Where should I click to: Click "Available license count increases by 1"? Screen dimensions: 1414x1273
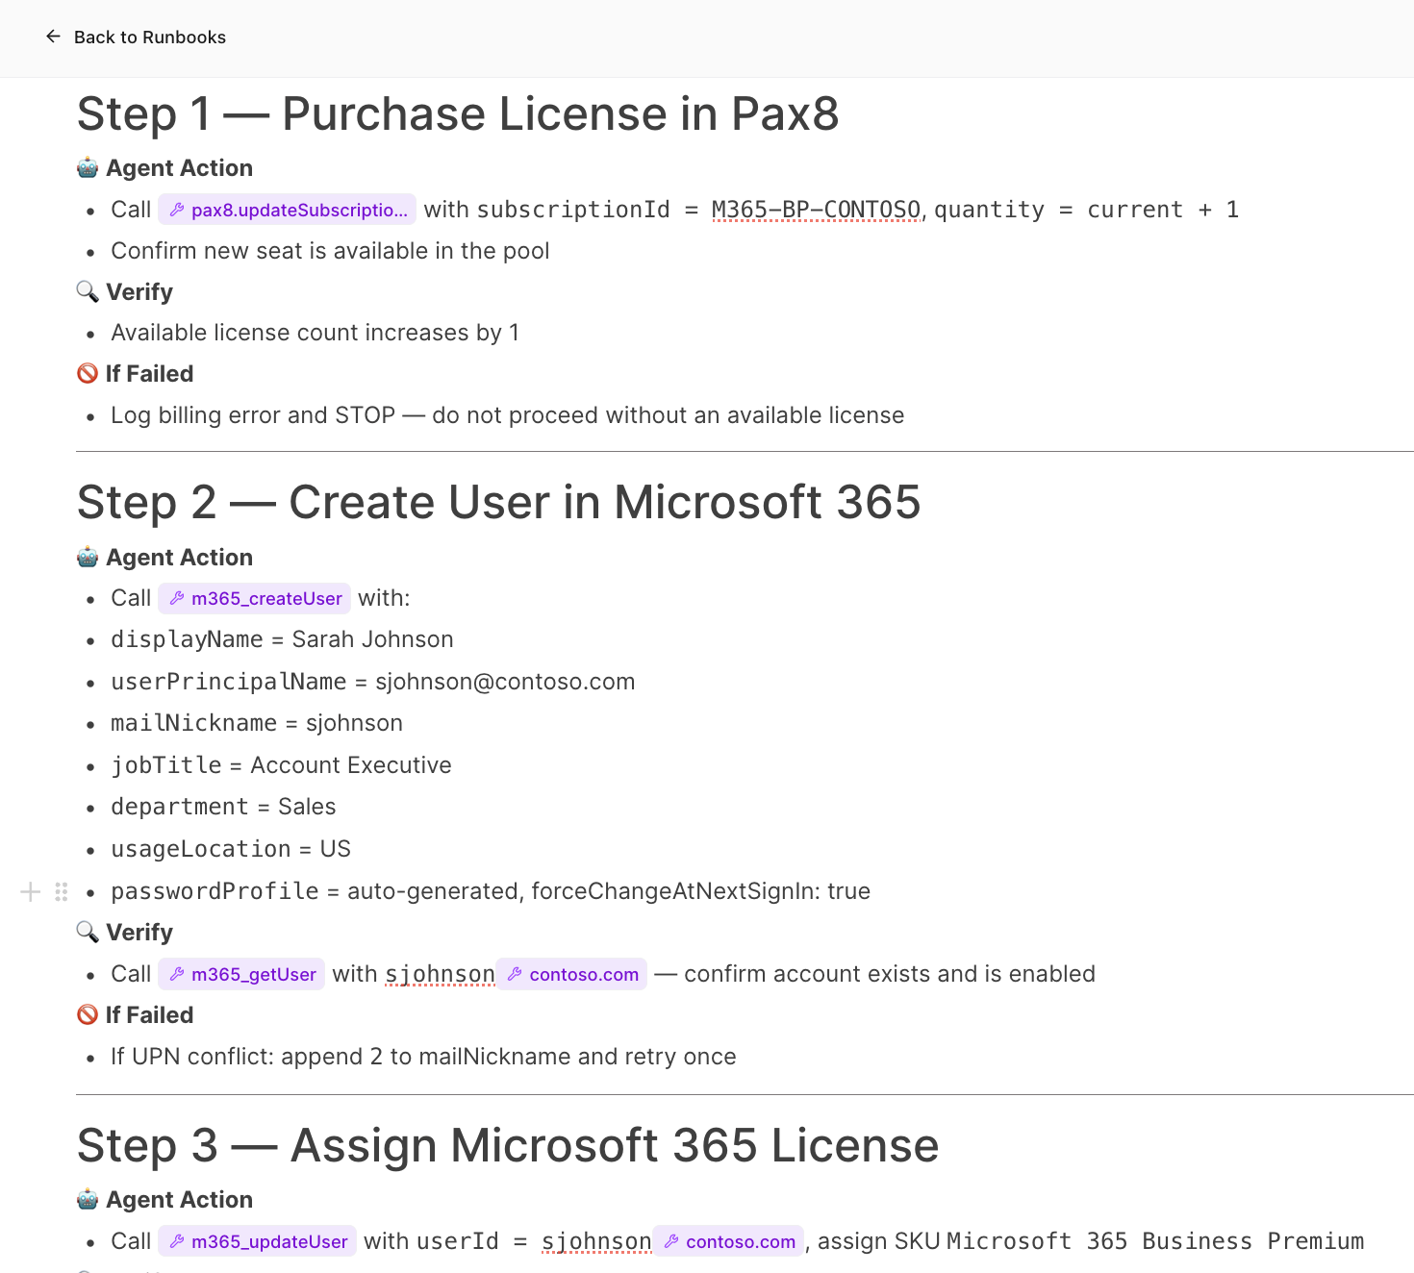315,333
